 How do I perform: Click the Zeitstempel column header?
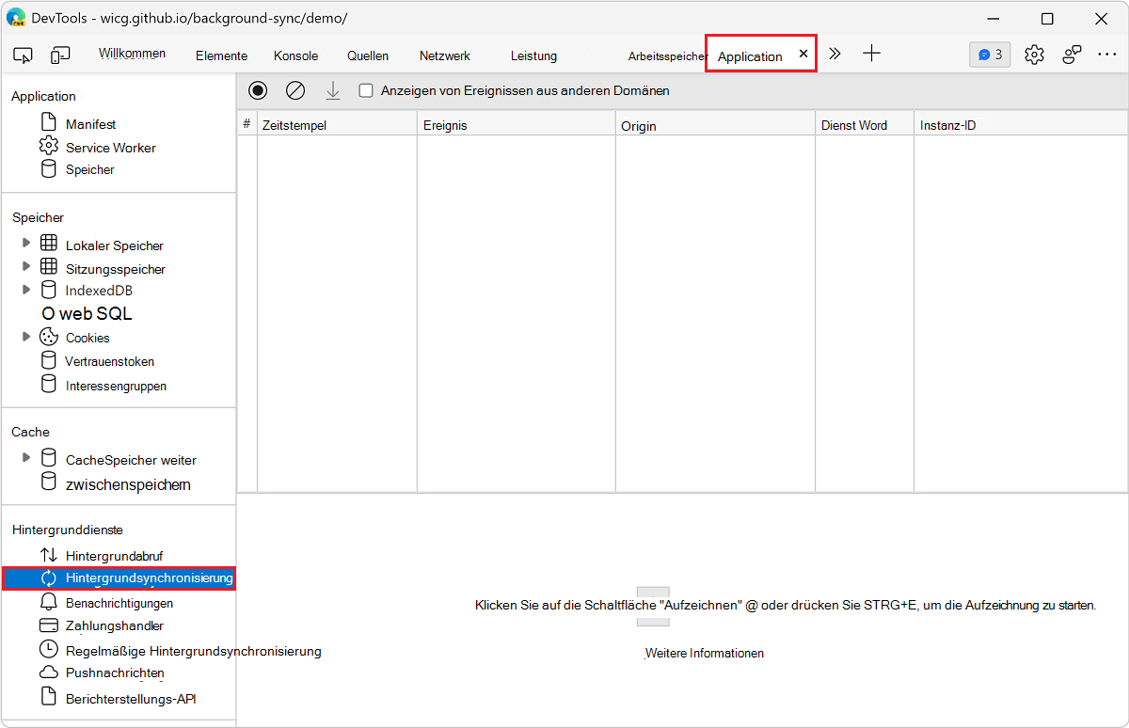pos(337,124)
